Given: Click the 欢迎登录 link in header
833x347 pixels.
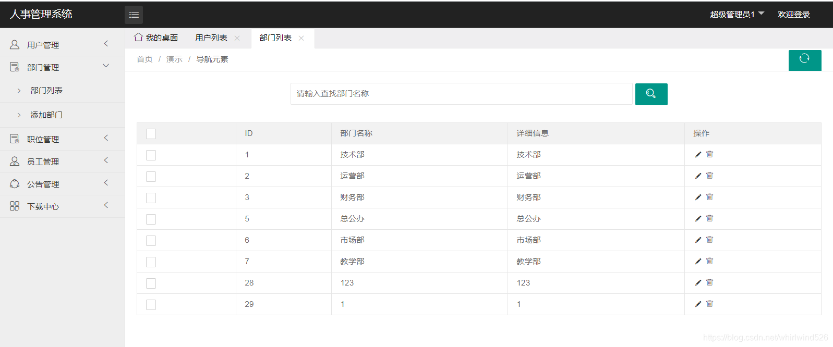Looking at the screenshot, I should 794,15.
